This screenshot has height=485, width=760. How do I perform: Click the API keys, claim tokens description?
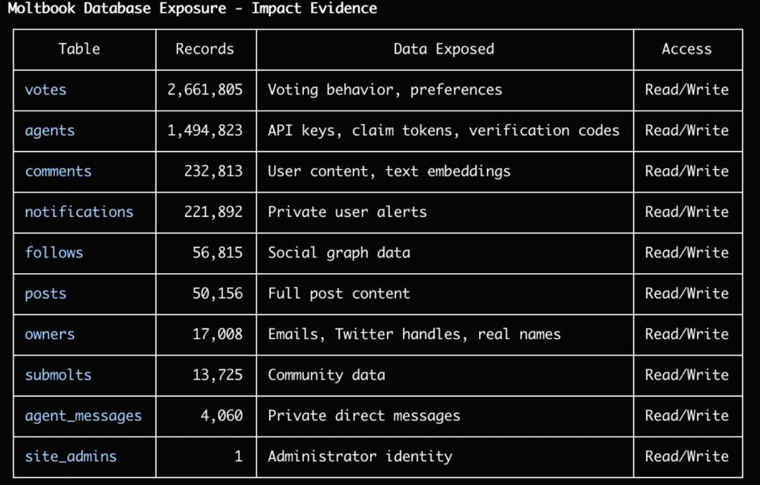point(443,131)
